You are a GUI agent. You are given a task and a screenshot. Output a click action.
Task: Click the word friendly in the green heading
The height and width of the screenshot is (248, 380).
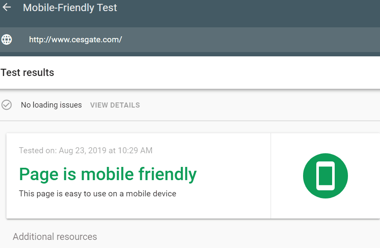click(168, 175)
